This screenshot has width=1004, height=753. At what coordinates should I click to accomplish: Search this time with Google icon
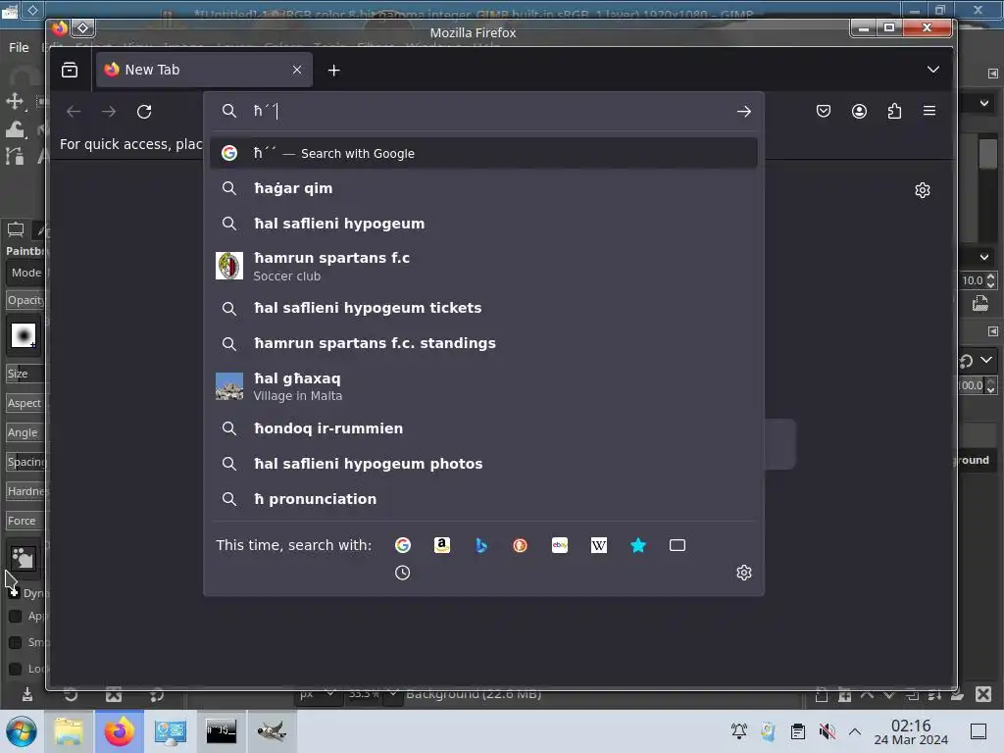pyautogui.click(x=403, y=545)
